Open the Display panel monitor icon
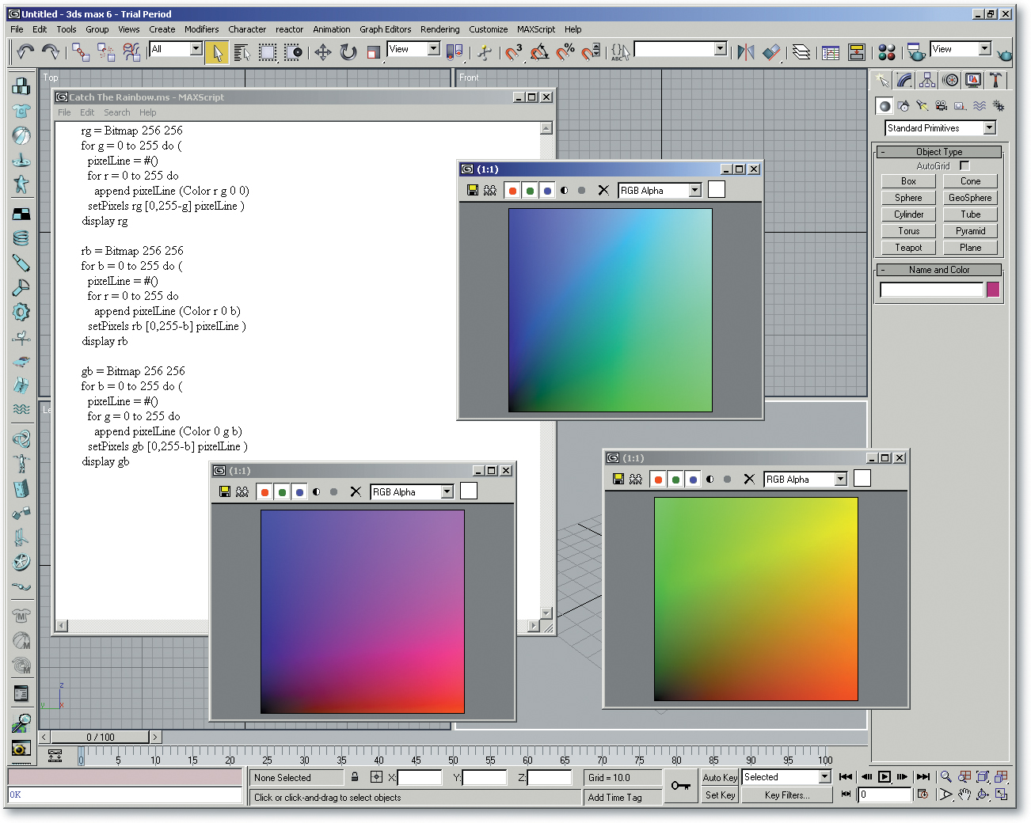The image size is (1031, 823). click(x=973, y=80)
